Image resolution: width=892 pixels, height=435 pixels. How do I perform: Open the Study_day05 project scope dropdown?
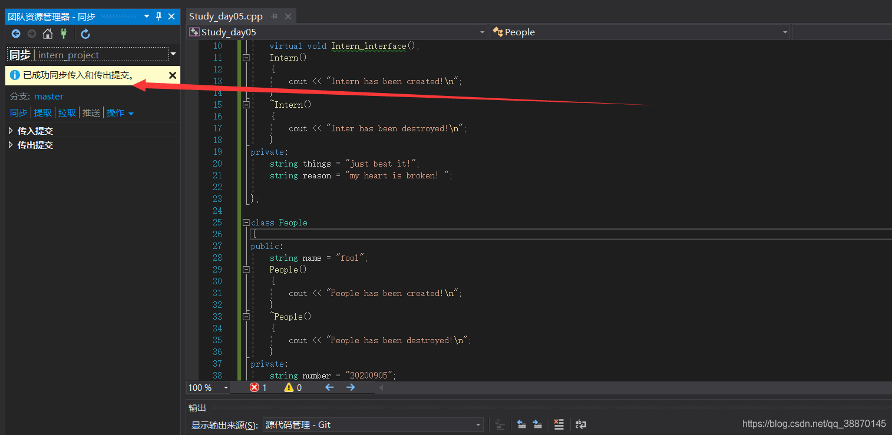click(x=483, y=32)
